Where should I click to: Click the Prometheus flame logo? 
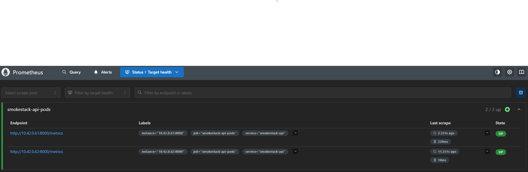click(x=6, y=72)
